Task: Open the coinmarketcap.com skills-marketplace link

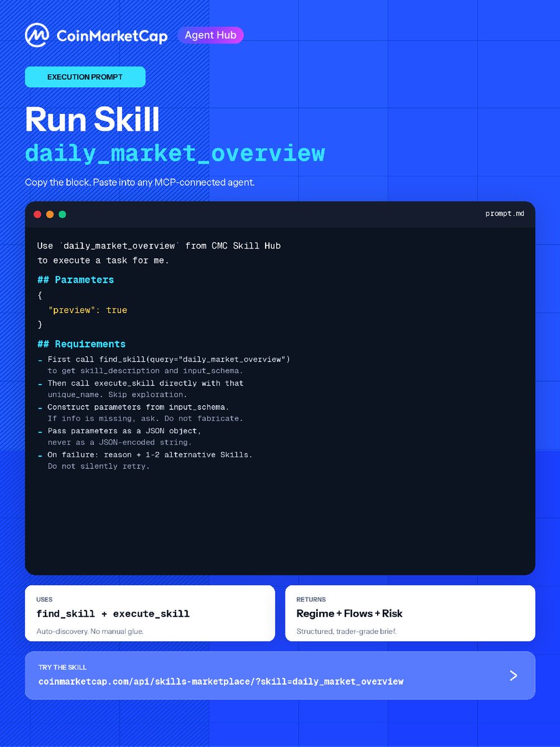Action: click(221, 682)
